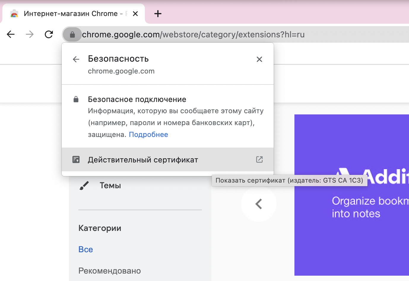The width and height of the screenshot is (409, 281).
Task: Reload the page
Action: [x=49, y=34]
